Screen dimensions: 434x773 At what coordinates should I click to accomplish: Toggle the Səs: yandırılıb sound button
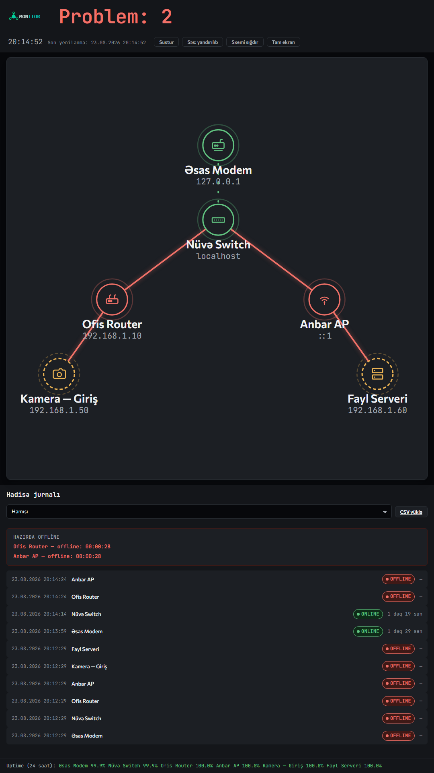203,42
